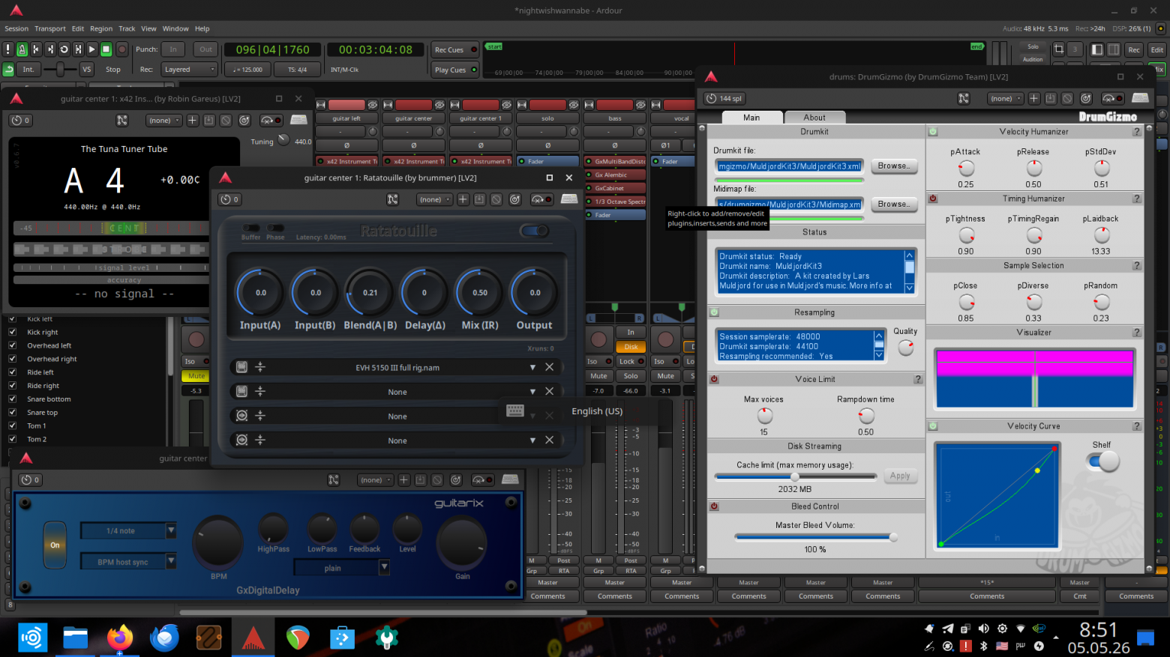Toggle the metronome click in the transport bar
Viewport: 1170px width, 657px height.
[x=22, y=49]
